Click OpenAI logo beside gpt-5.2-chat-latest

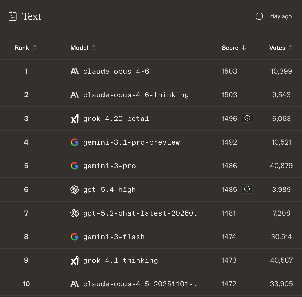[75, 213]
